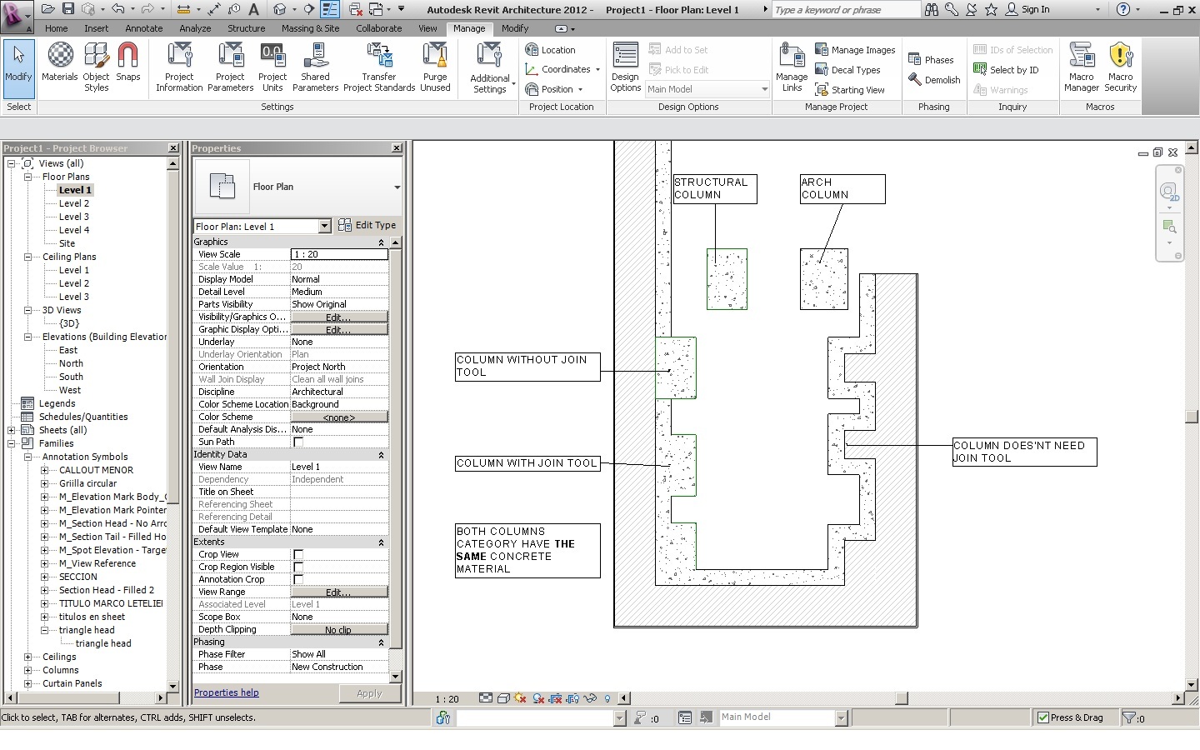Click the Edit Type button
Viewport: 1200px width, 750px height.
point(367,225)
